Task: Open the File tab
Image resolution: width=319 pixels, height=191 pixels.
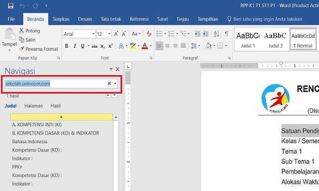Action: pyautogui.click(x=11, y=19)
